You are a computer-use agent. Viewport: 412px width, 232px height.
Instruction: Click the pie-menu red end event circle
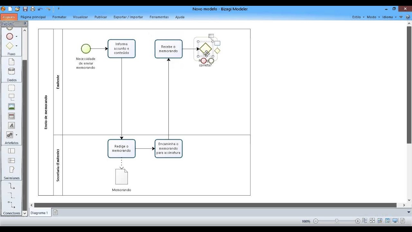click(203, 61)
